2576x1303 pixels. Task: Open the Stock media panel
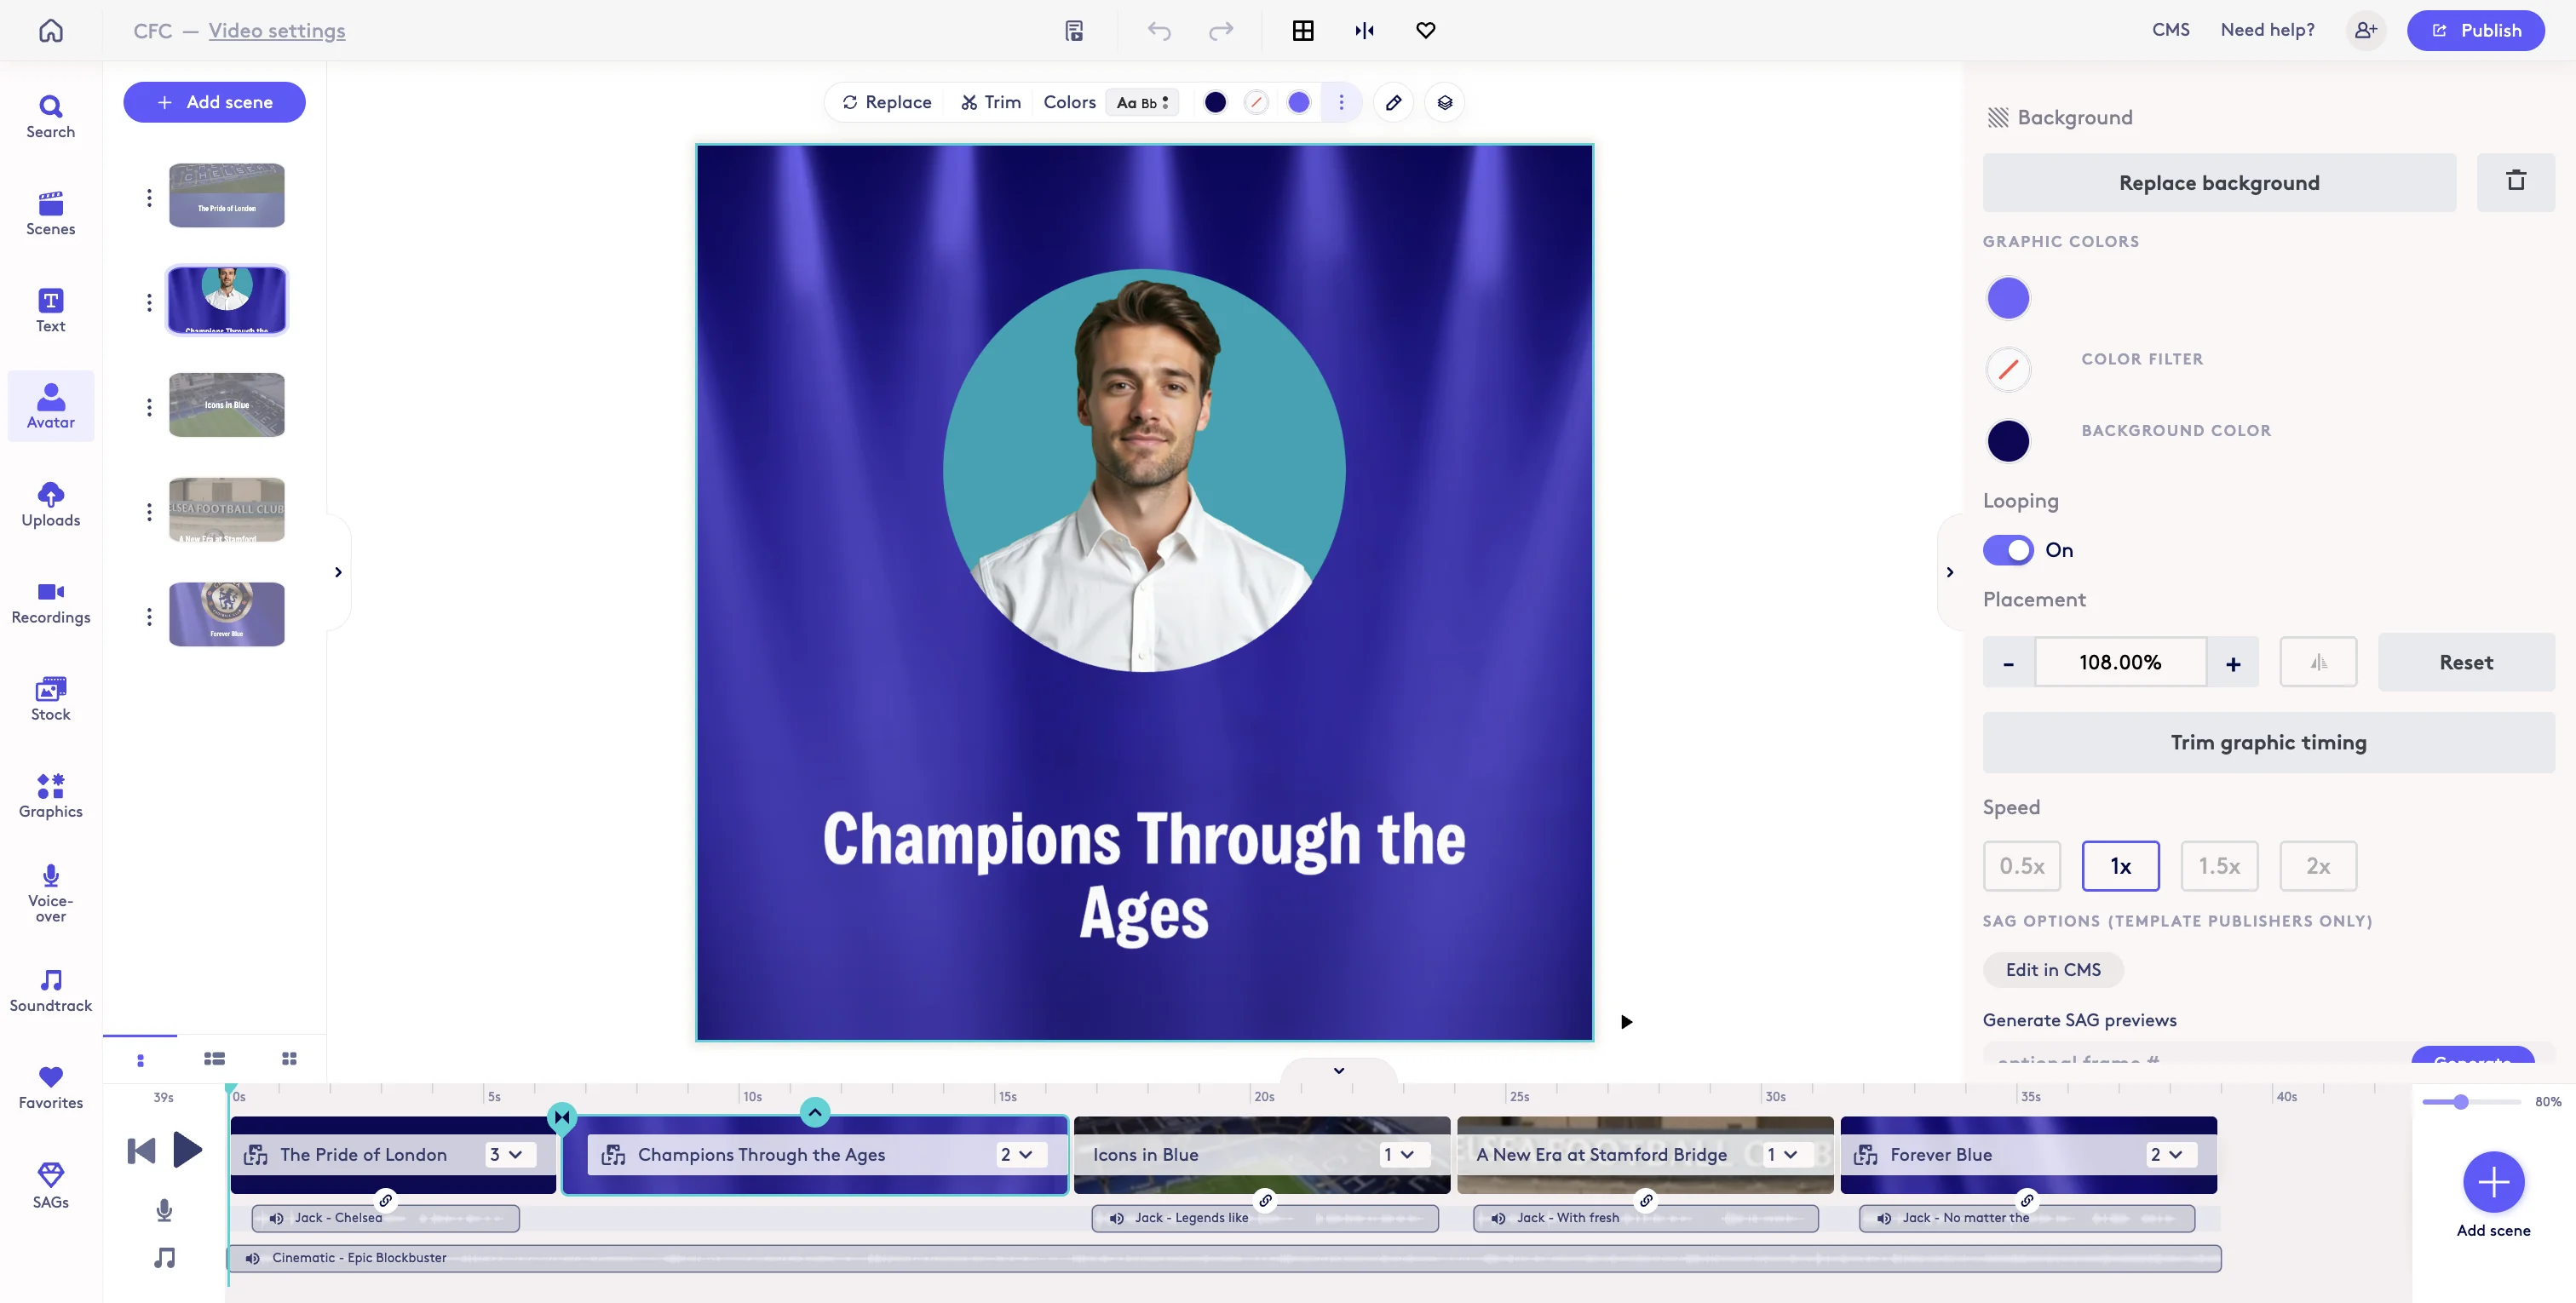[x=50, y=698]
